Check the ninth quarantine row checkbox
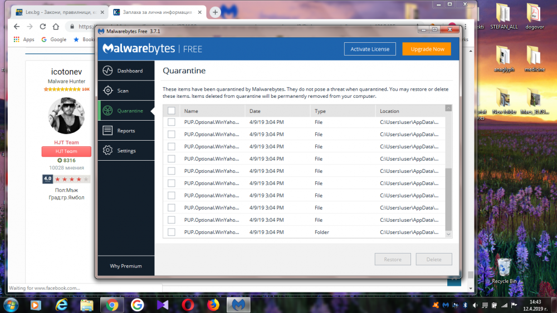 pyautogui.click(x=171, y=220)
